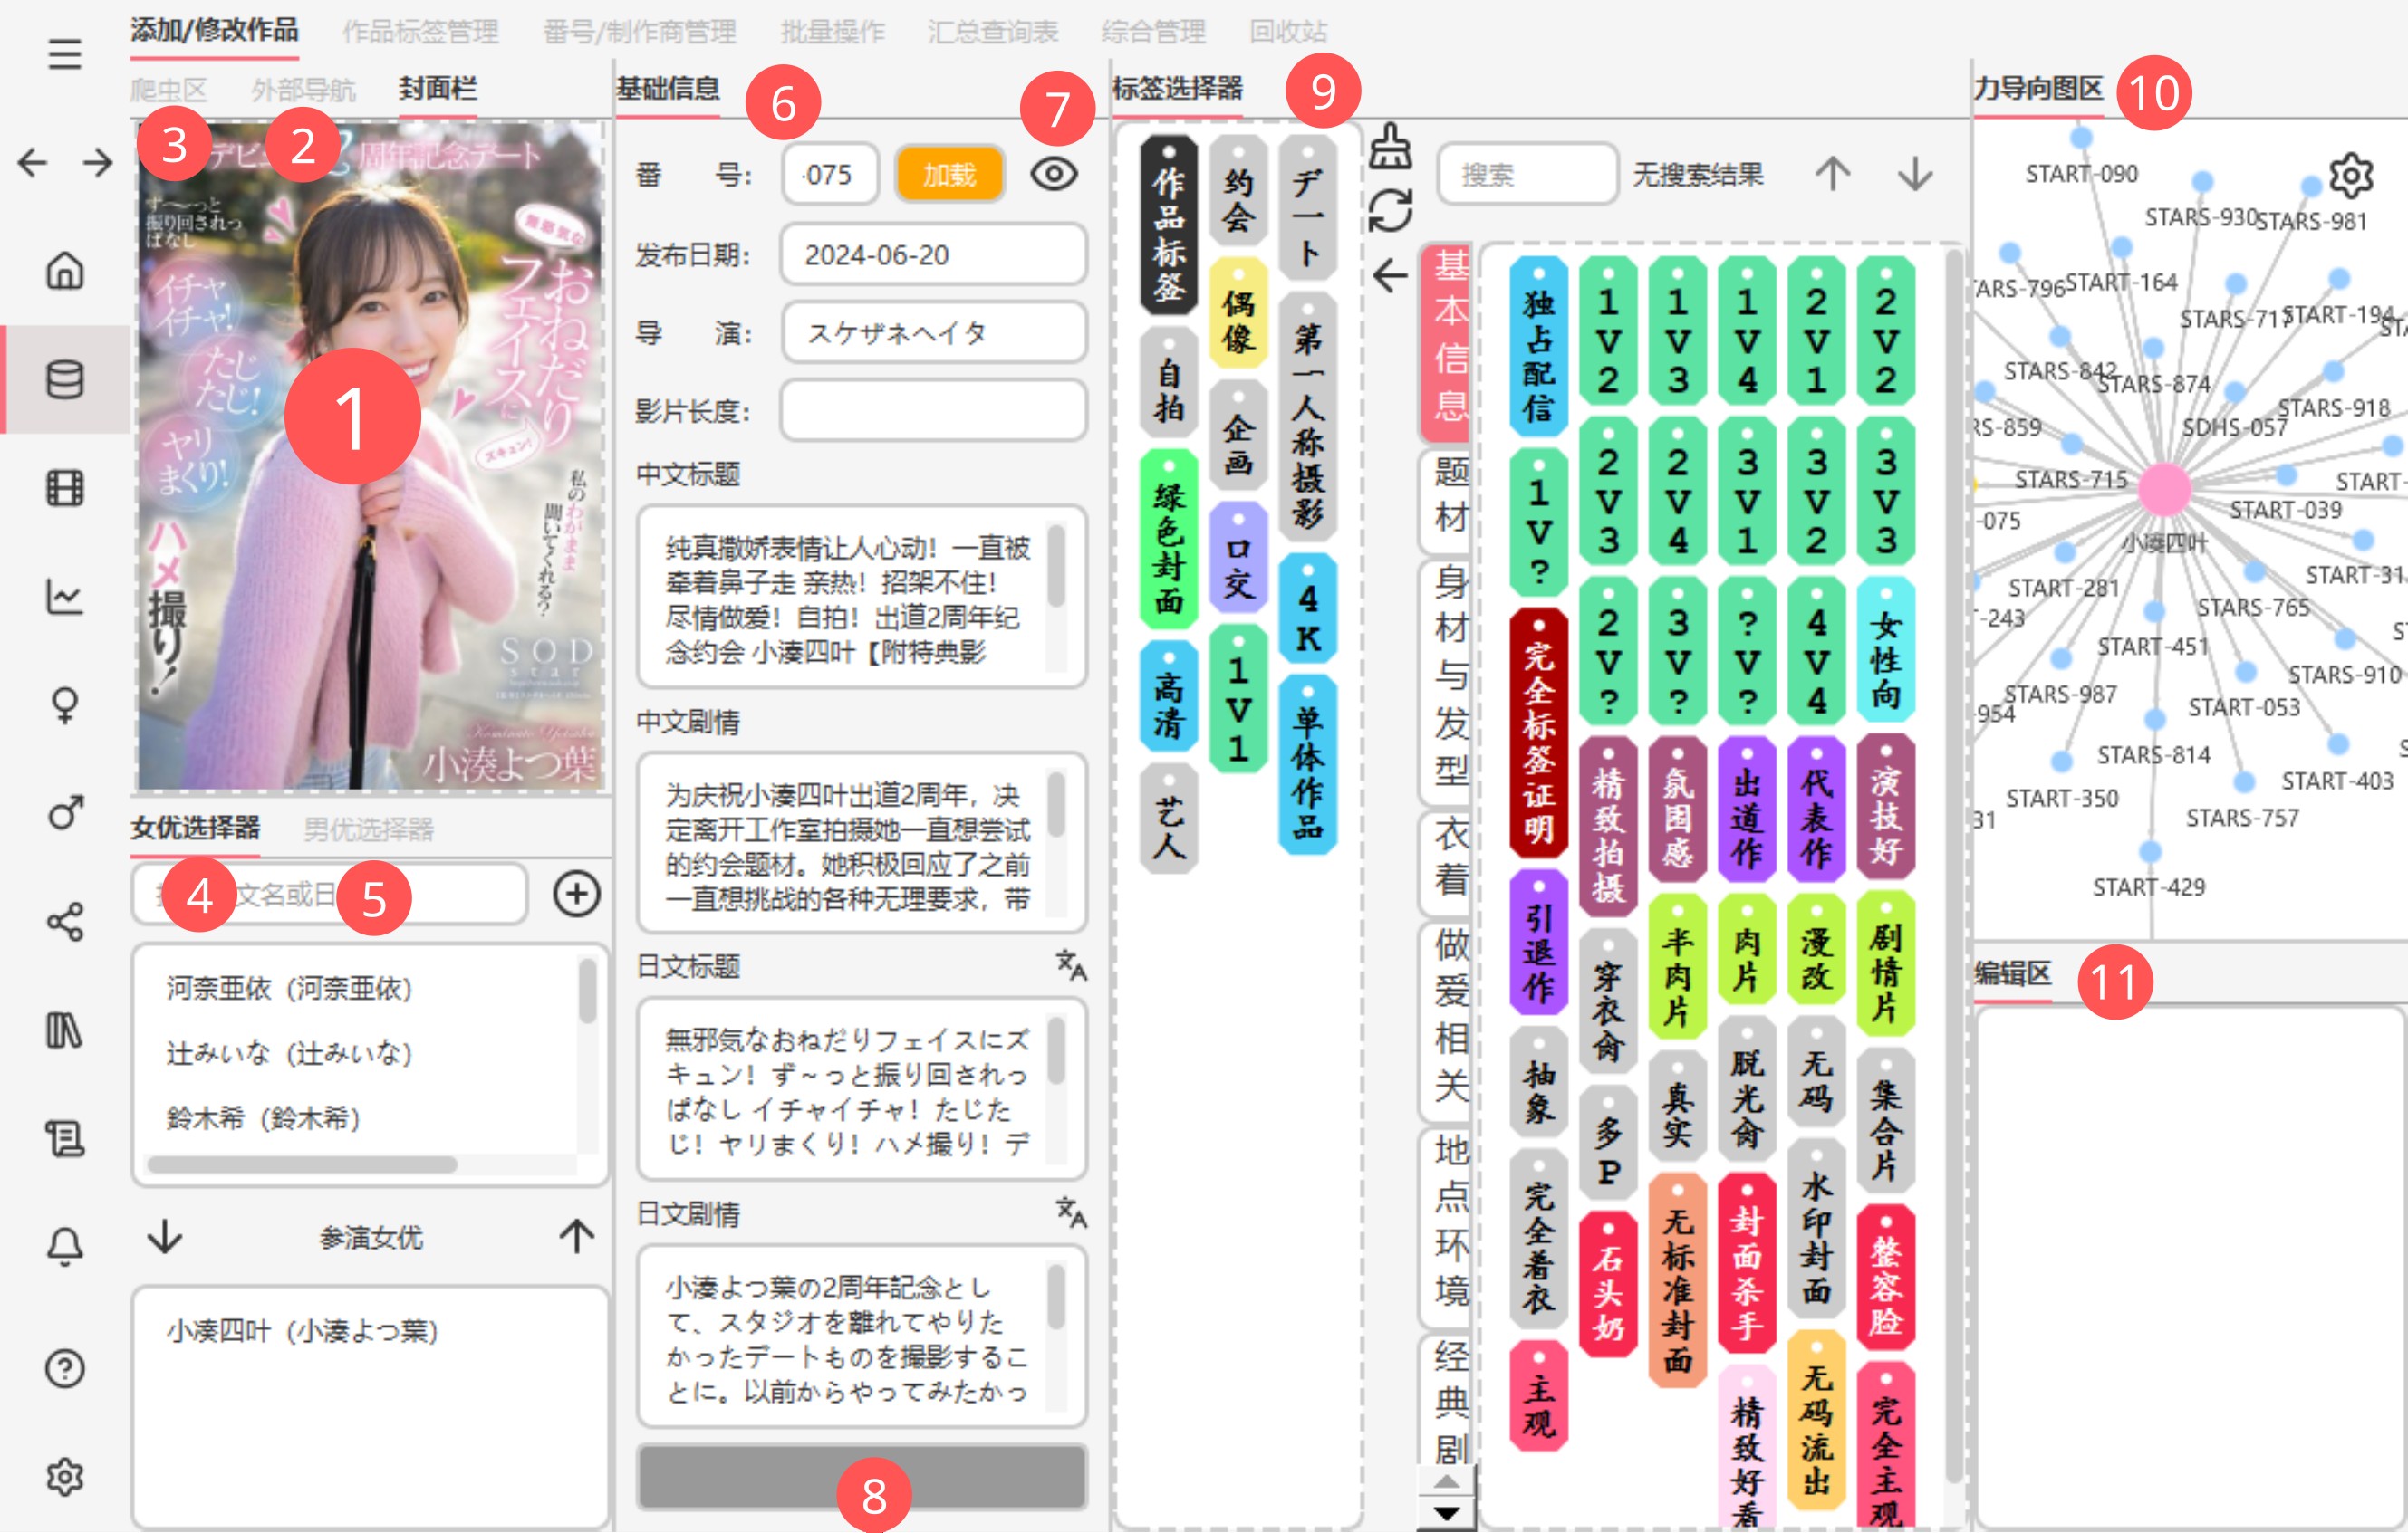Switch to 作品标签管理 tab

pos(420,32)
